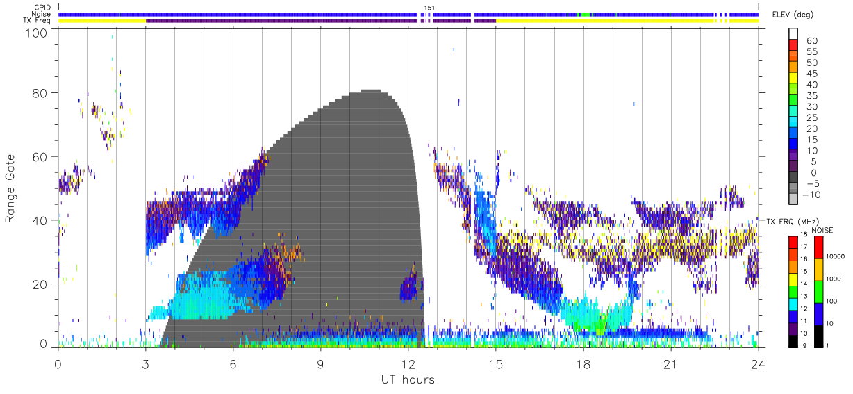This screenshot has width=853, height=394.
Task: Select the 21 tick on UT hours axis
Action: 671,363
